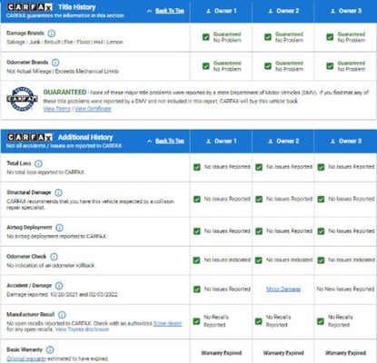Click Manufacturer Recall Owner 1 checkmark
Viewport: 377px width, 363px height.
pos(196,321)
